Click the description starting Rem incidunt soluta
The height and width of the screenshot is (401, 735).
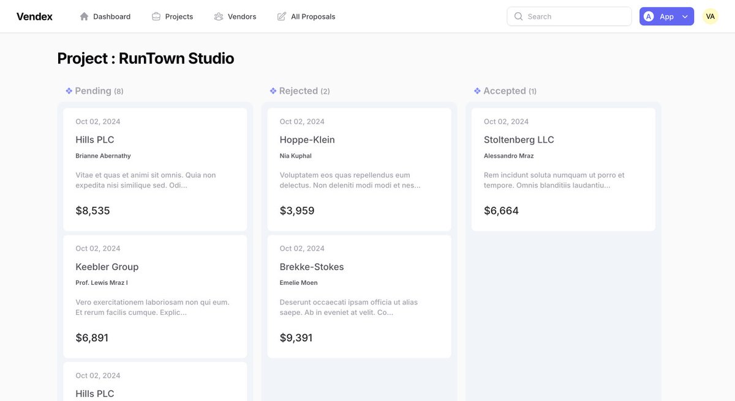[554, 180]
